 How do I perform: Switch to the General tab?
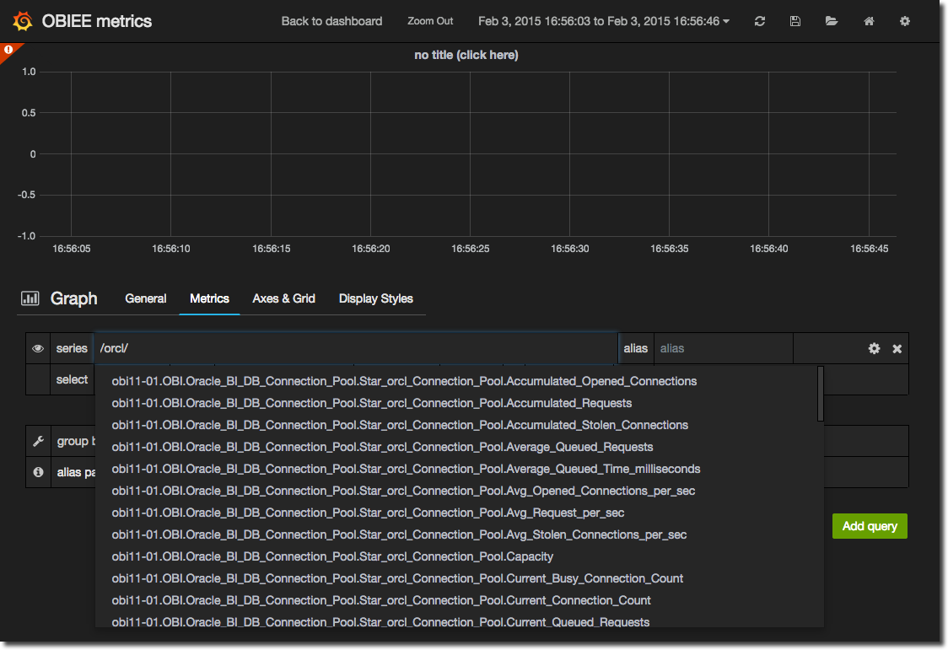tap(146, 298)
